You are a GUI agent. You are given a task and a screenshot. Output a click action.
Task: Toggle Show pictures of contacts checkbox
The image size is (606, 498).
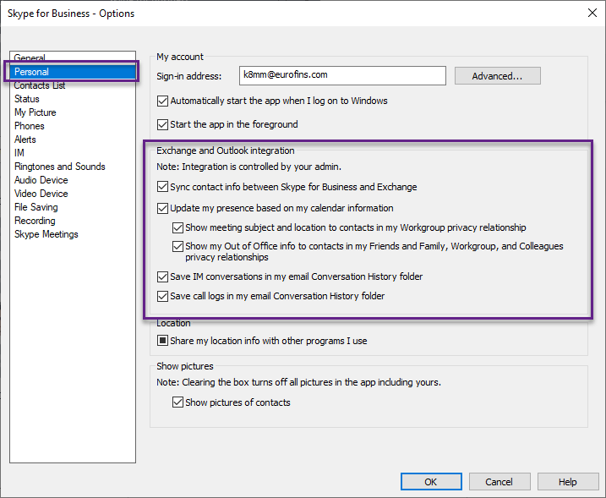coord(177,402)
